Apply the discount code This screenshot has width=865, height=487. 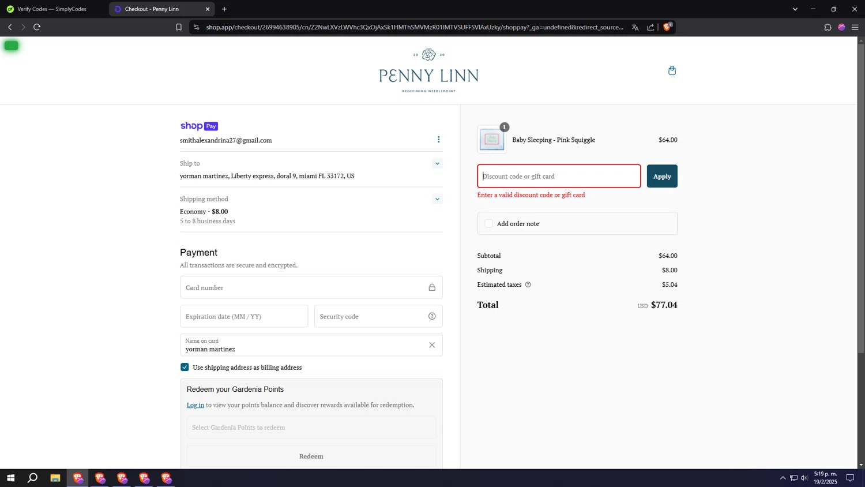661,177
